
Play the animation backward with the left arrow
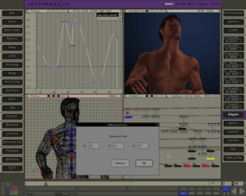pos(234,191)
